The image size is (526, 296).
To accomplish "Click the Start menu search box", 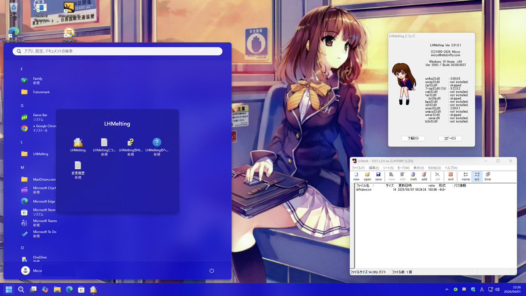I will coord(117,51).
